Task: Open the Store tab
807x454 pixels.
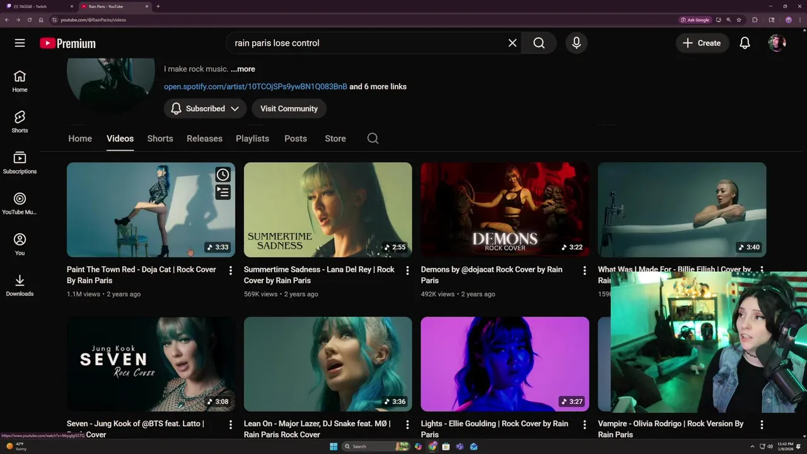Action: coord(335,138)
